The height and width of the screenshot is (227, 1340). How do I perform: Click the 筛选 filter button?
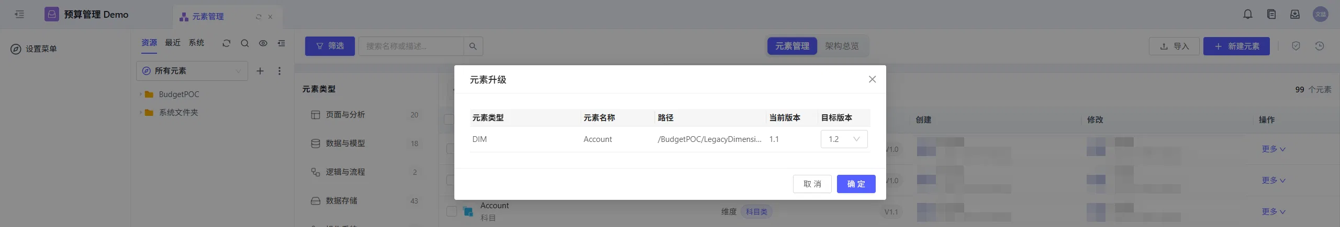(x=330, y=46)
